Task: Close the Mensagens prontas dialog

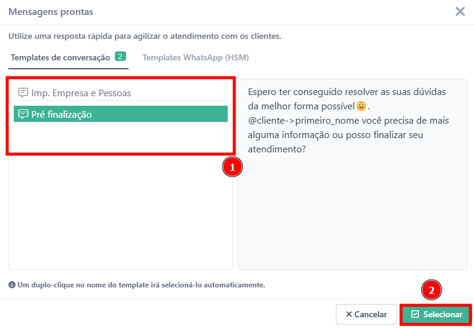Action: point(460,11)
